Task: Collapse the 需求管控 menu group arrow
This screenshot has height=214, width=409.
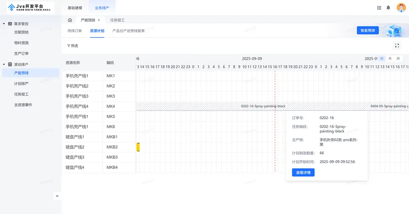Action: click(4, 24)
